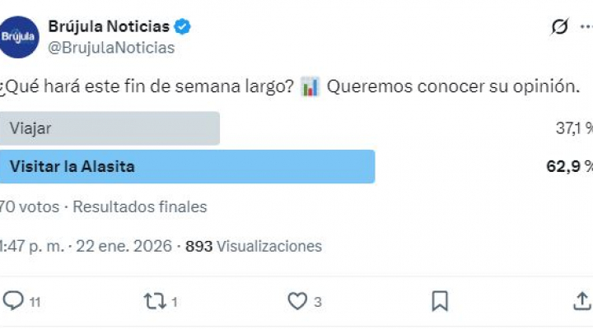This screenshot has height=329, width=593.
Task: Bookmark this tweet
Action: pos(440,301)
